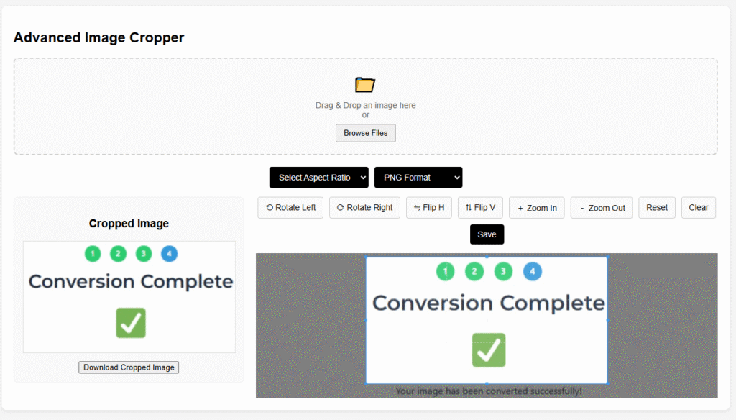Image resolution: width=736 pixels, height=420 pixels.
Task: Open the Select Aspect Ratio dropdown
Action: click(318, 177)
